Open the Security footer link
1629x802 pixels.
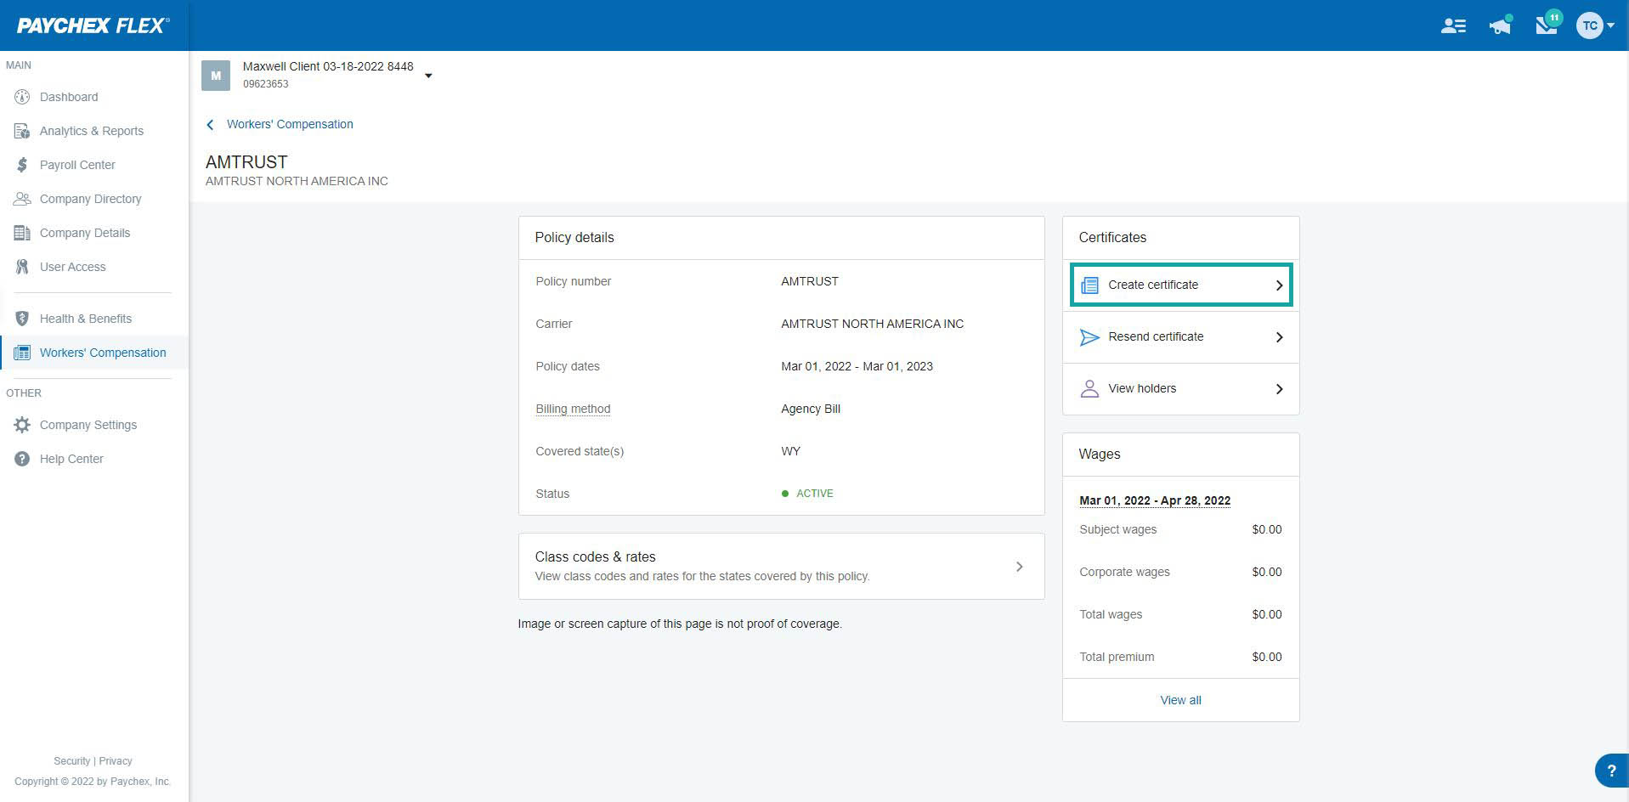point(71,761)
